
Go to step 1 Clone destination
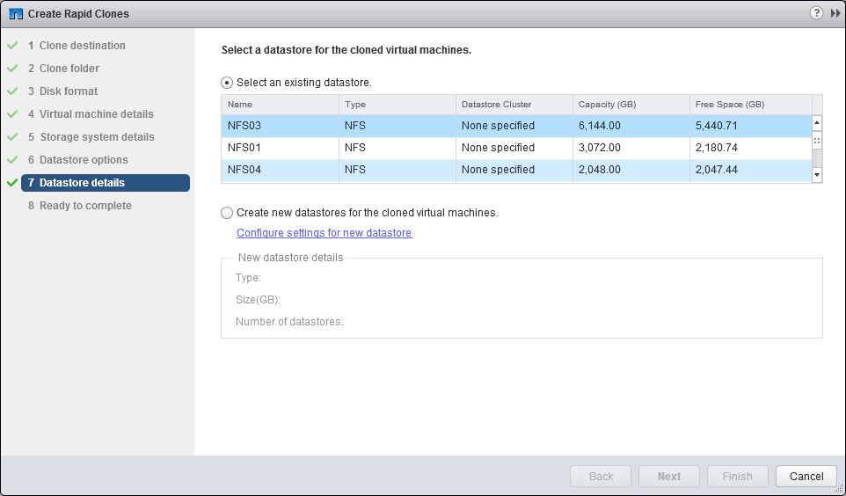pos(82,46)
